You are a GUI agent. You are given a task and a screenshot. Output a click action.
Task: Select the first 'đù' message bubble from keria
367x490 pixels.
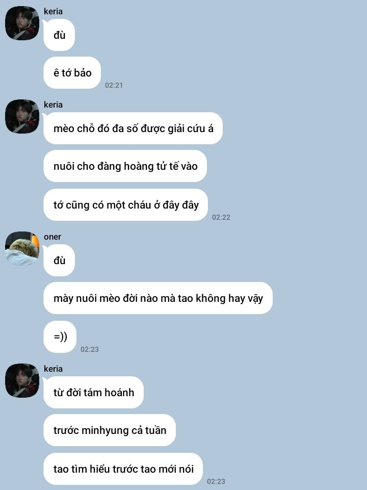(x=59, y=35)
